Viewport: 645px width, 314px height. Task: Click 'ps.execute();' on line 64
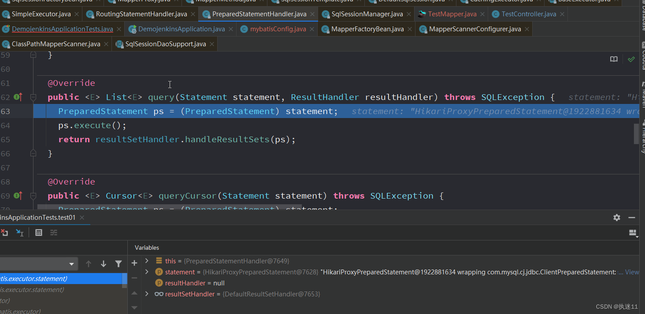point(92,126)
